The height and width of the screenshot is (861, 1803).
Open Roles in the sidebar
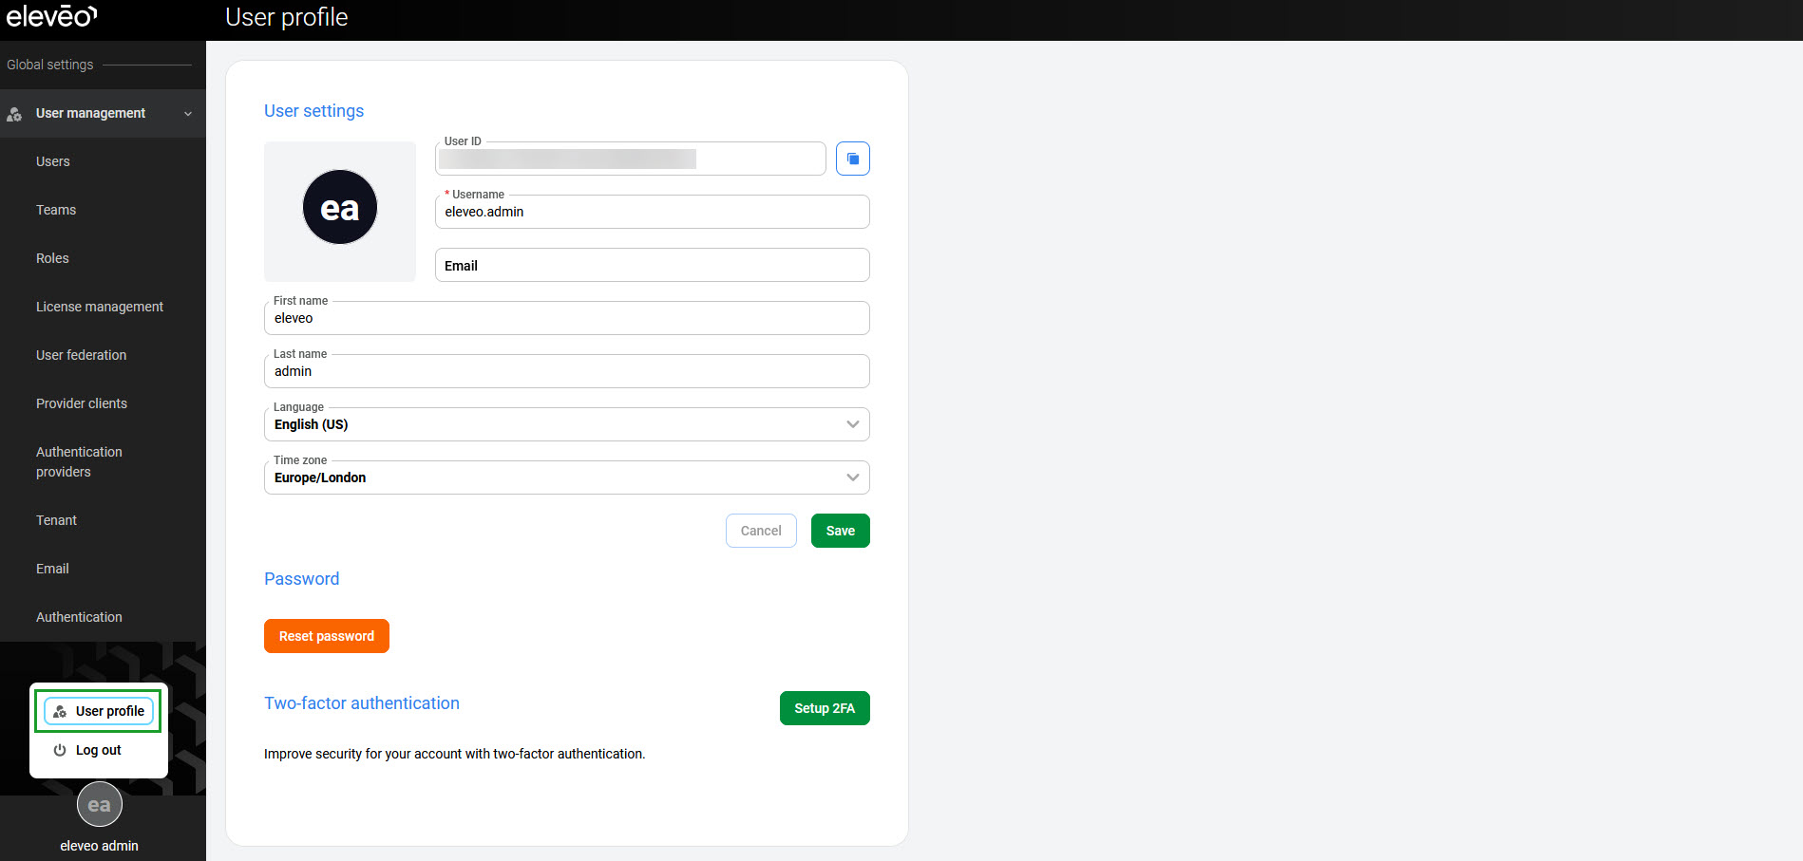pyautogui.click(x=52, y=258)
